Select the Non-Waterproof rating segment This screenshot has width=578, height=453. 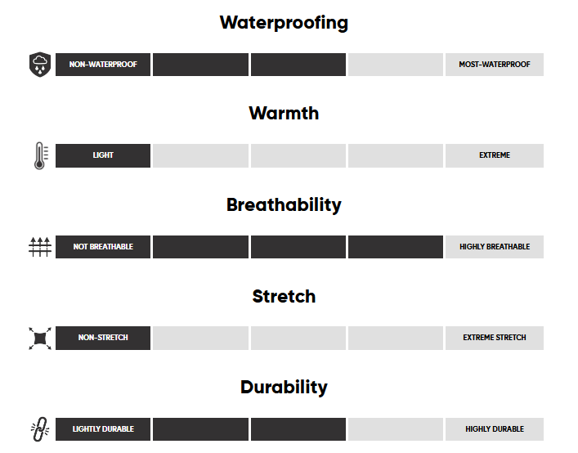(103, 65)
